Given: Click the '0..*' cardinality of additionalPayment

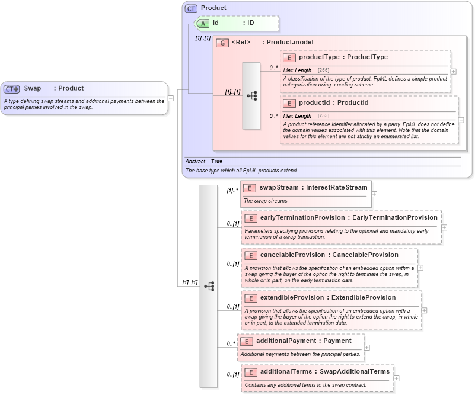Looking at the screenshot, I should (231, 344).
